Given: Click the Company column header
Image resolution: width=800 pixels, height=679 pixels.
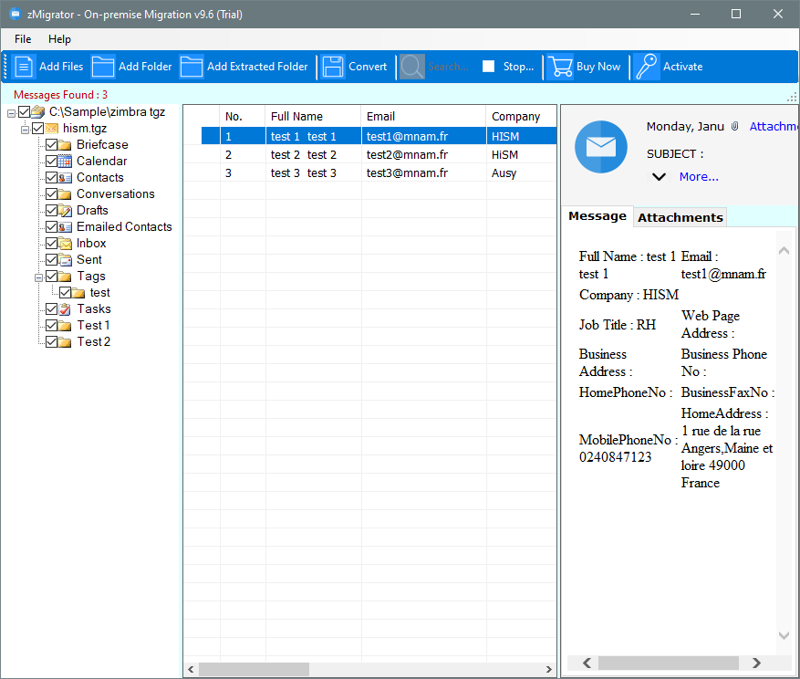Looking at the screenshot, I should click(x=521, y=117).
